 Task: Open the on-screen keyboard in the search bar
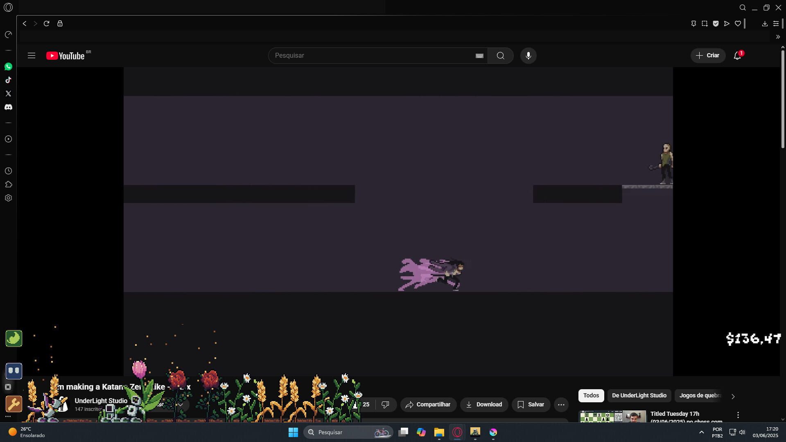pos(479,55)
